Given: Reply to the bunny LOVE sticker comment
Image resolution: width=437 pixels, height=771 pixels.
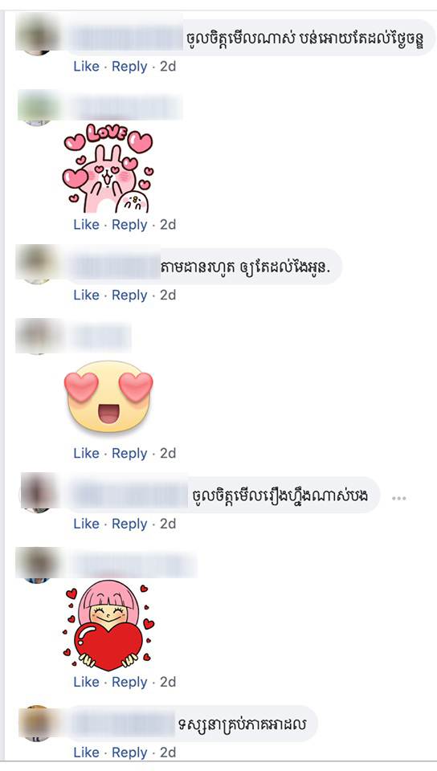Looking at the screenshot, I should 129,225.
